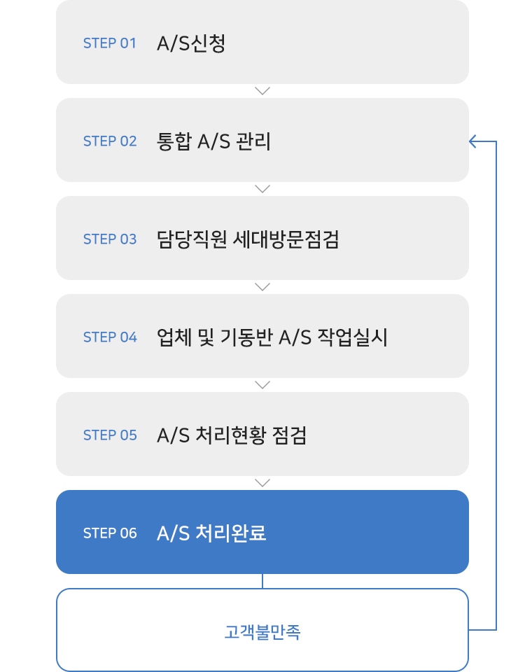The width and height of the screenshot is (525, 672).
Task: Click the chevron between STEP 02 and STEP 03
Action: (x=262, y=189)
